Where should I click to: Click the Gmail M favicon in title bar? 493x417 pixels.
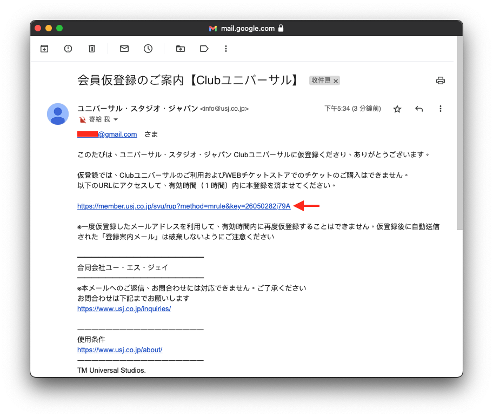pyautogui.click(x=213, y=28)
